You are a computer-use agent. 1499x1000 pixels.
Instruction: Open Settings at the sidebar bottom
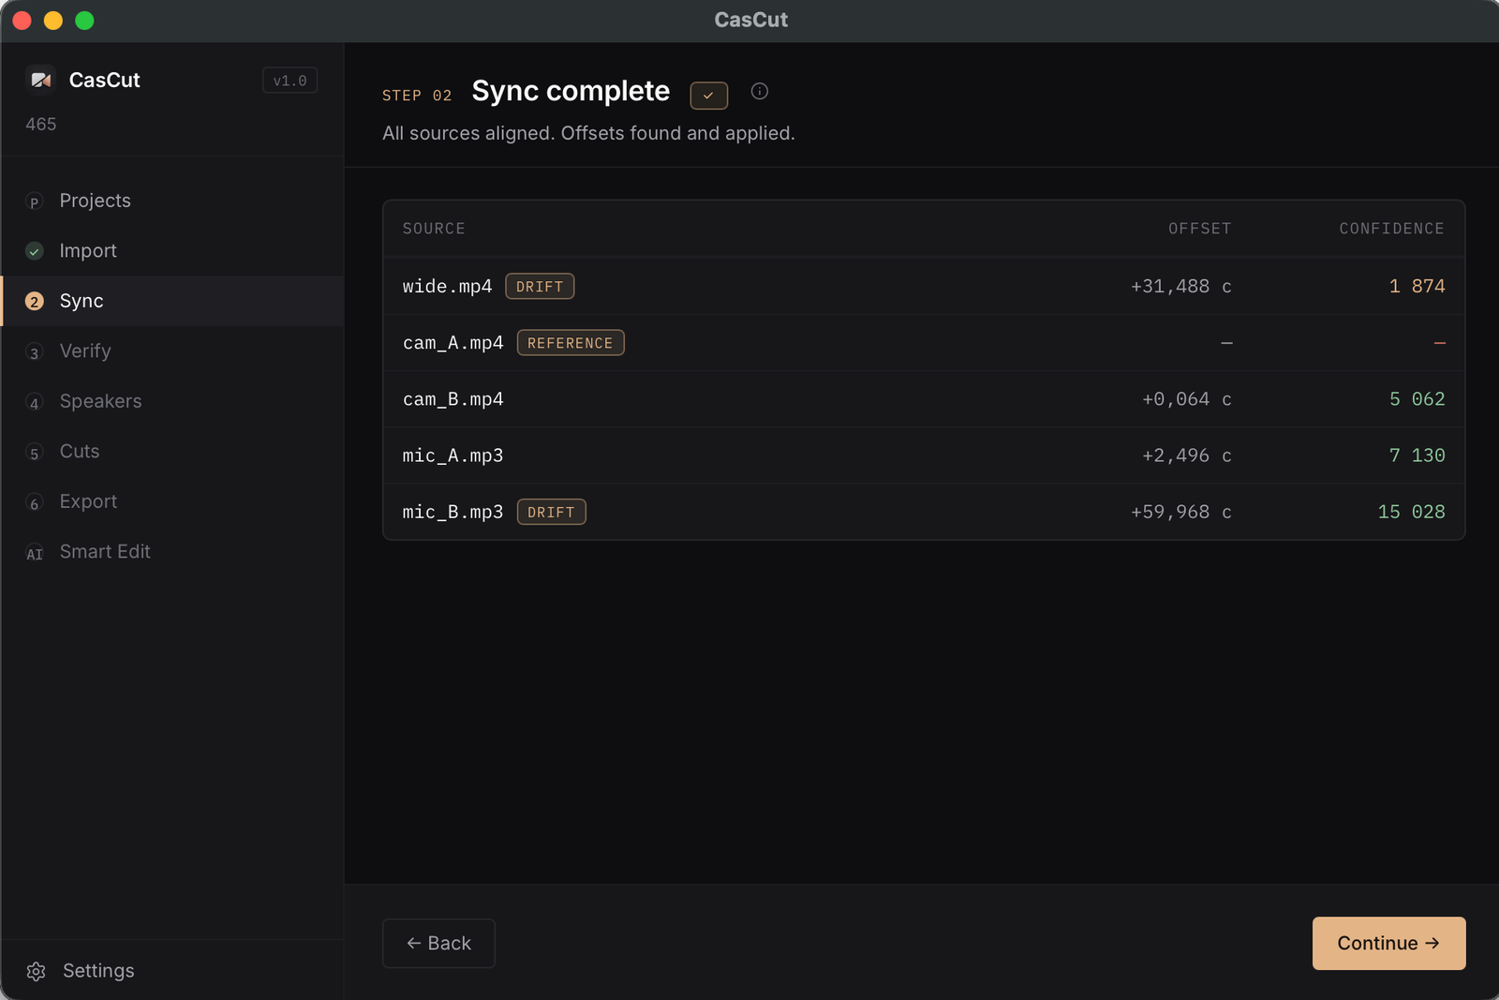pyautogui.click(x=172, y=971)
